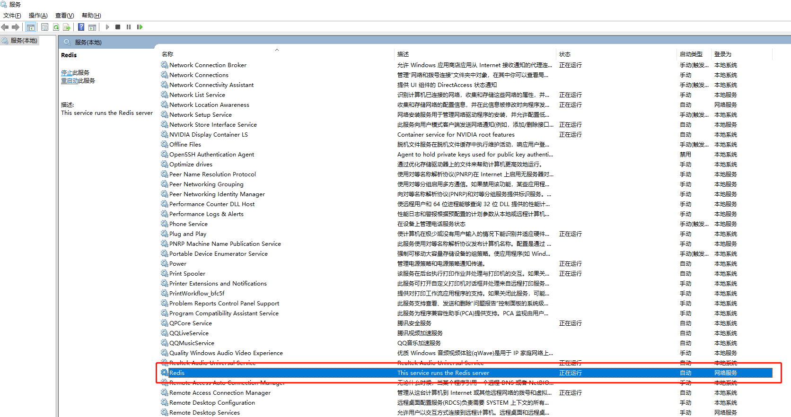Click the 重启动 link for this service
Image resolution: width=791 pixels, height=417 pixels.
[70, 81]
